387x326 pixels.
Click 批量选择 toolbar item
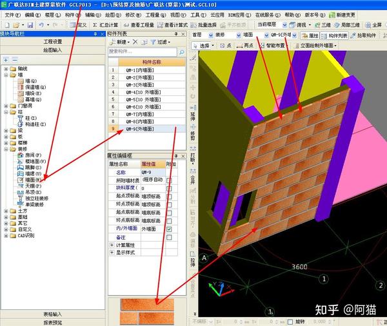pyautogui.click(x=204, y=25)
